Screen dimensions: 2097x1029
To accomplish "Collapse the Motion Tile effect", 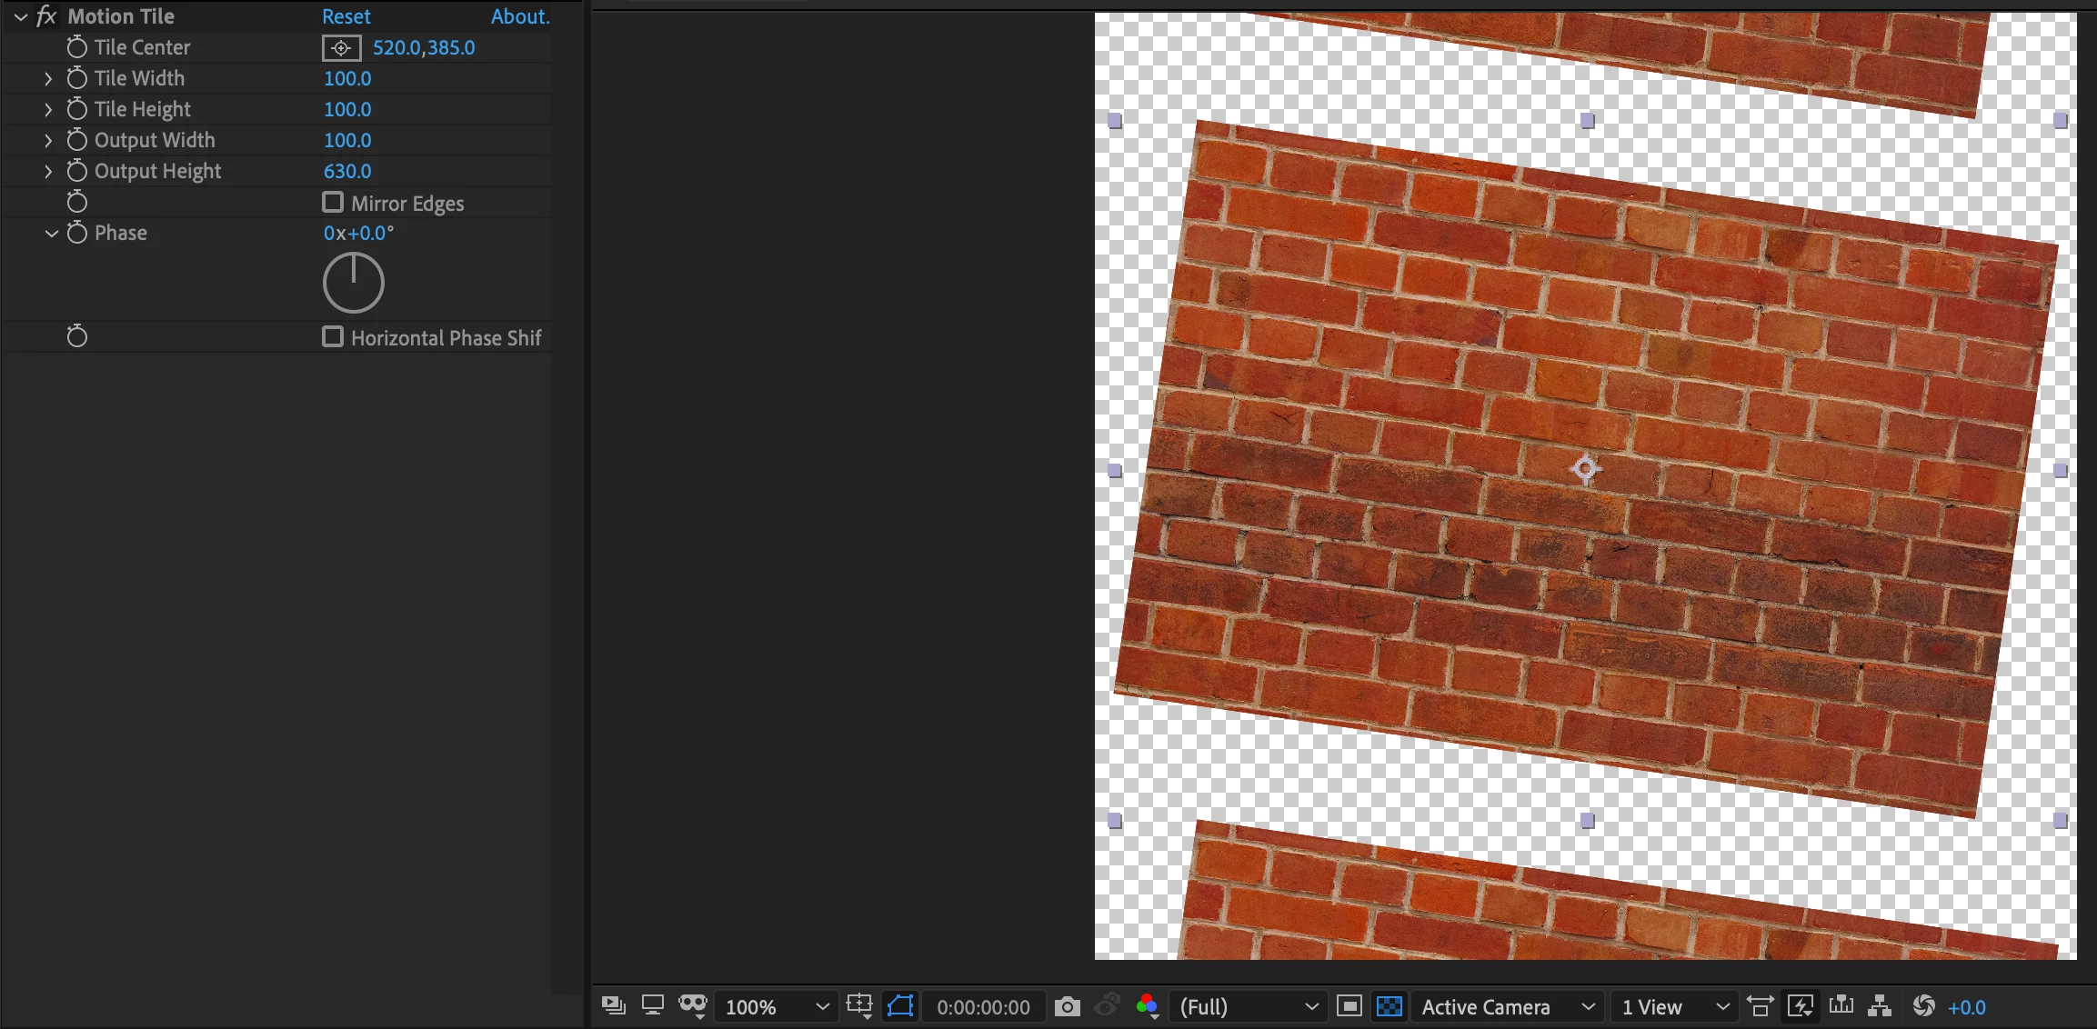I will coord(21,17).
